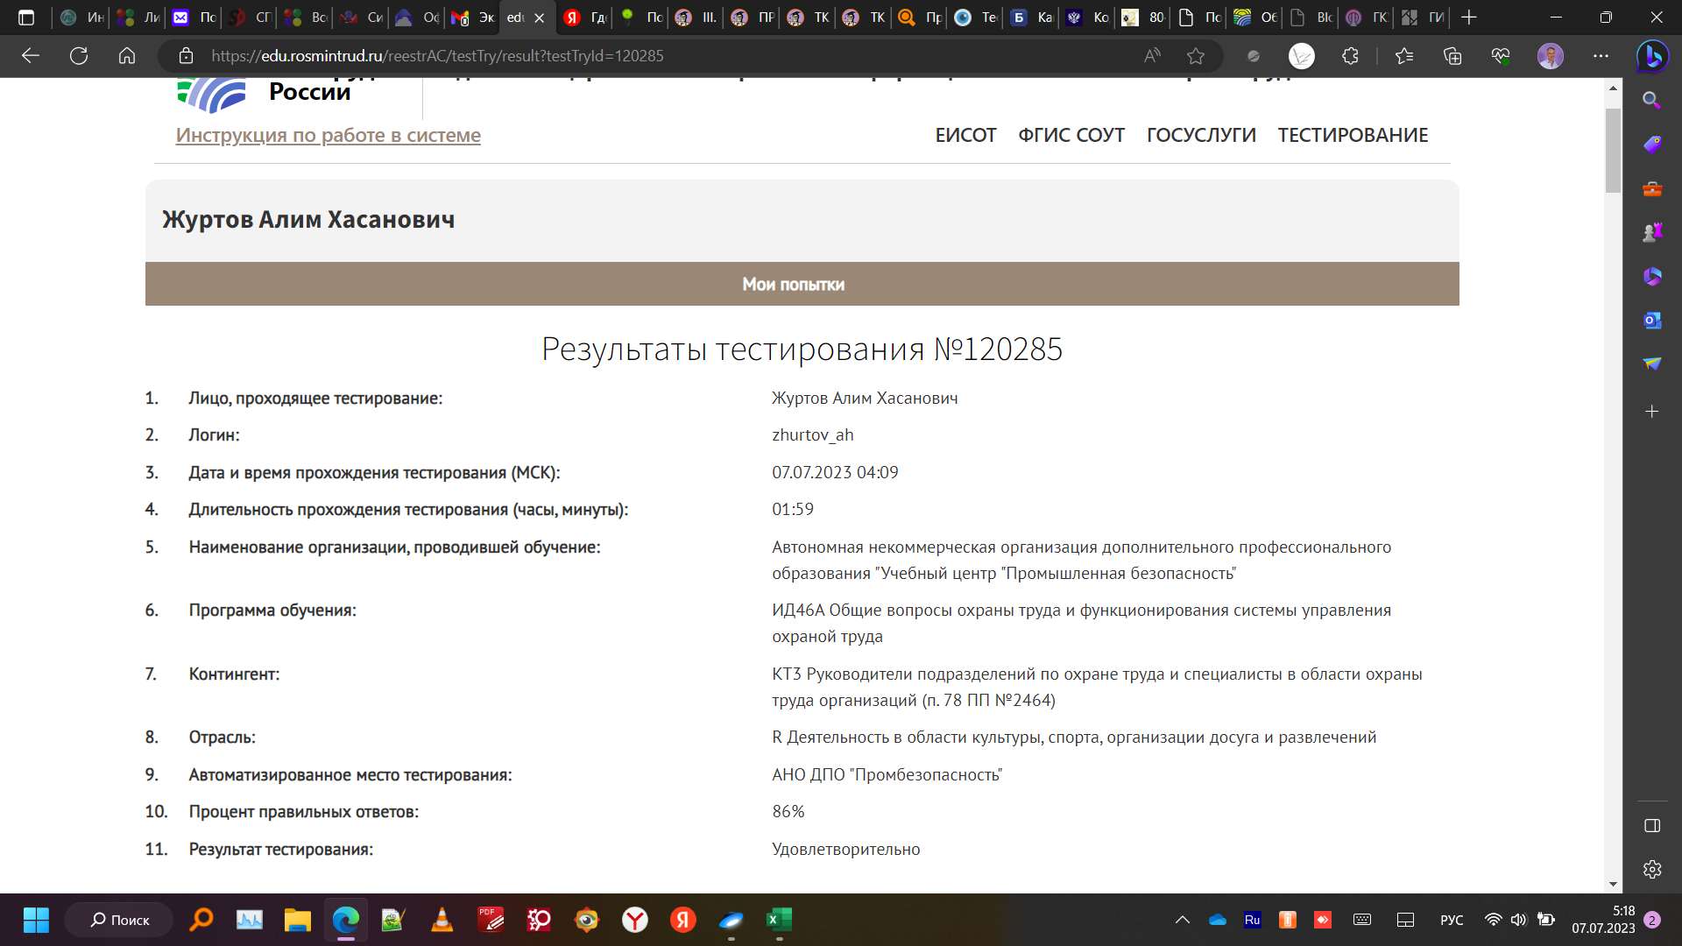
Task: Open the ГОСУСЛУГИ menu item
Action: tap(1201, 135)
